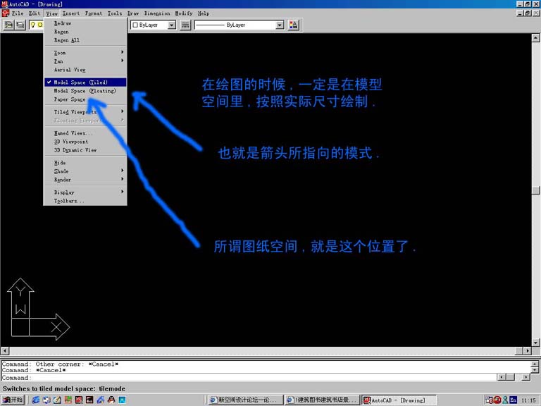Click the vertical scrollbar thumb of drawing area
The image size is (541, 406).
pyautogui.click(x=535, y=190)
